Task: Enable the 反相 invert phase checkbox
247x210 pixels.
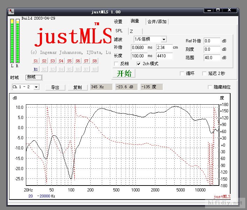Action: (117, 64)
